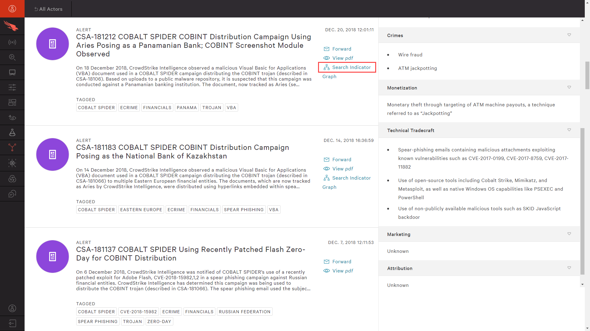Click VBA tag on CSA-181212 alert
The image size is (590, 331).
pos(231,108)
